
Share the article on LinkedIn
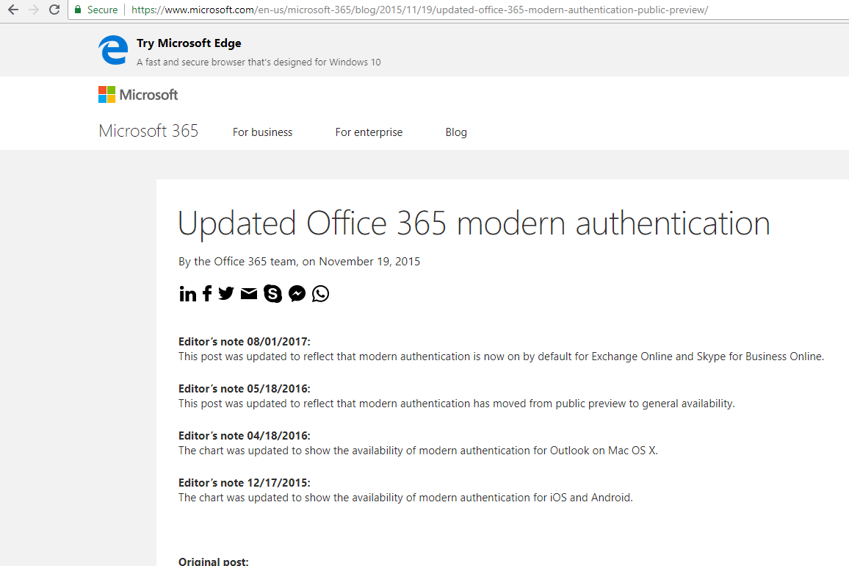pos(187,293)
